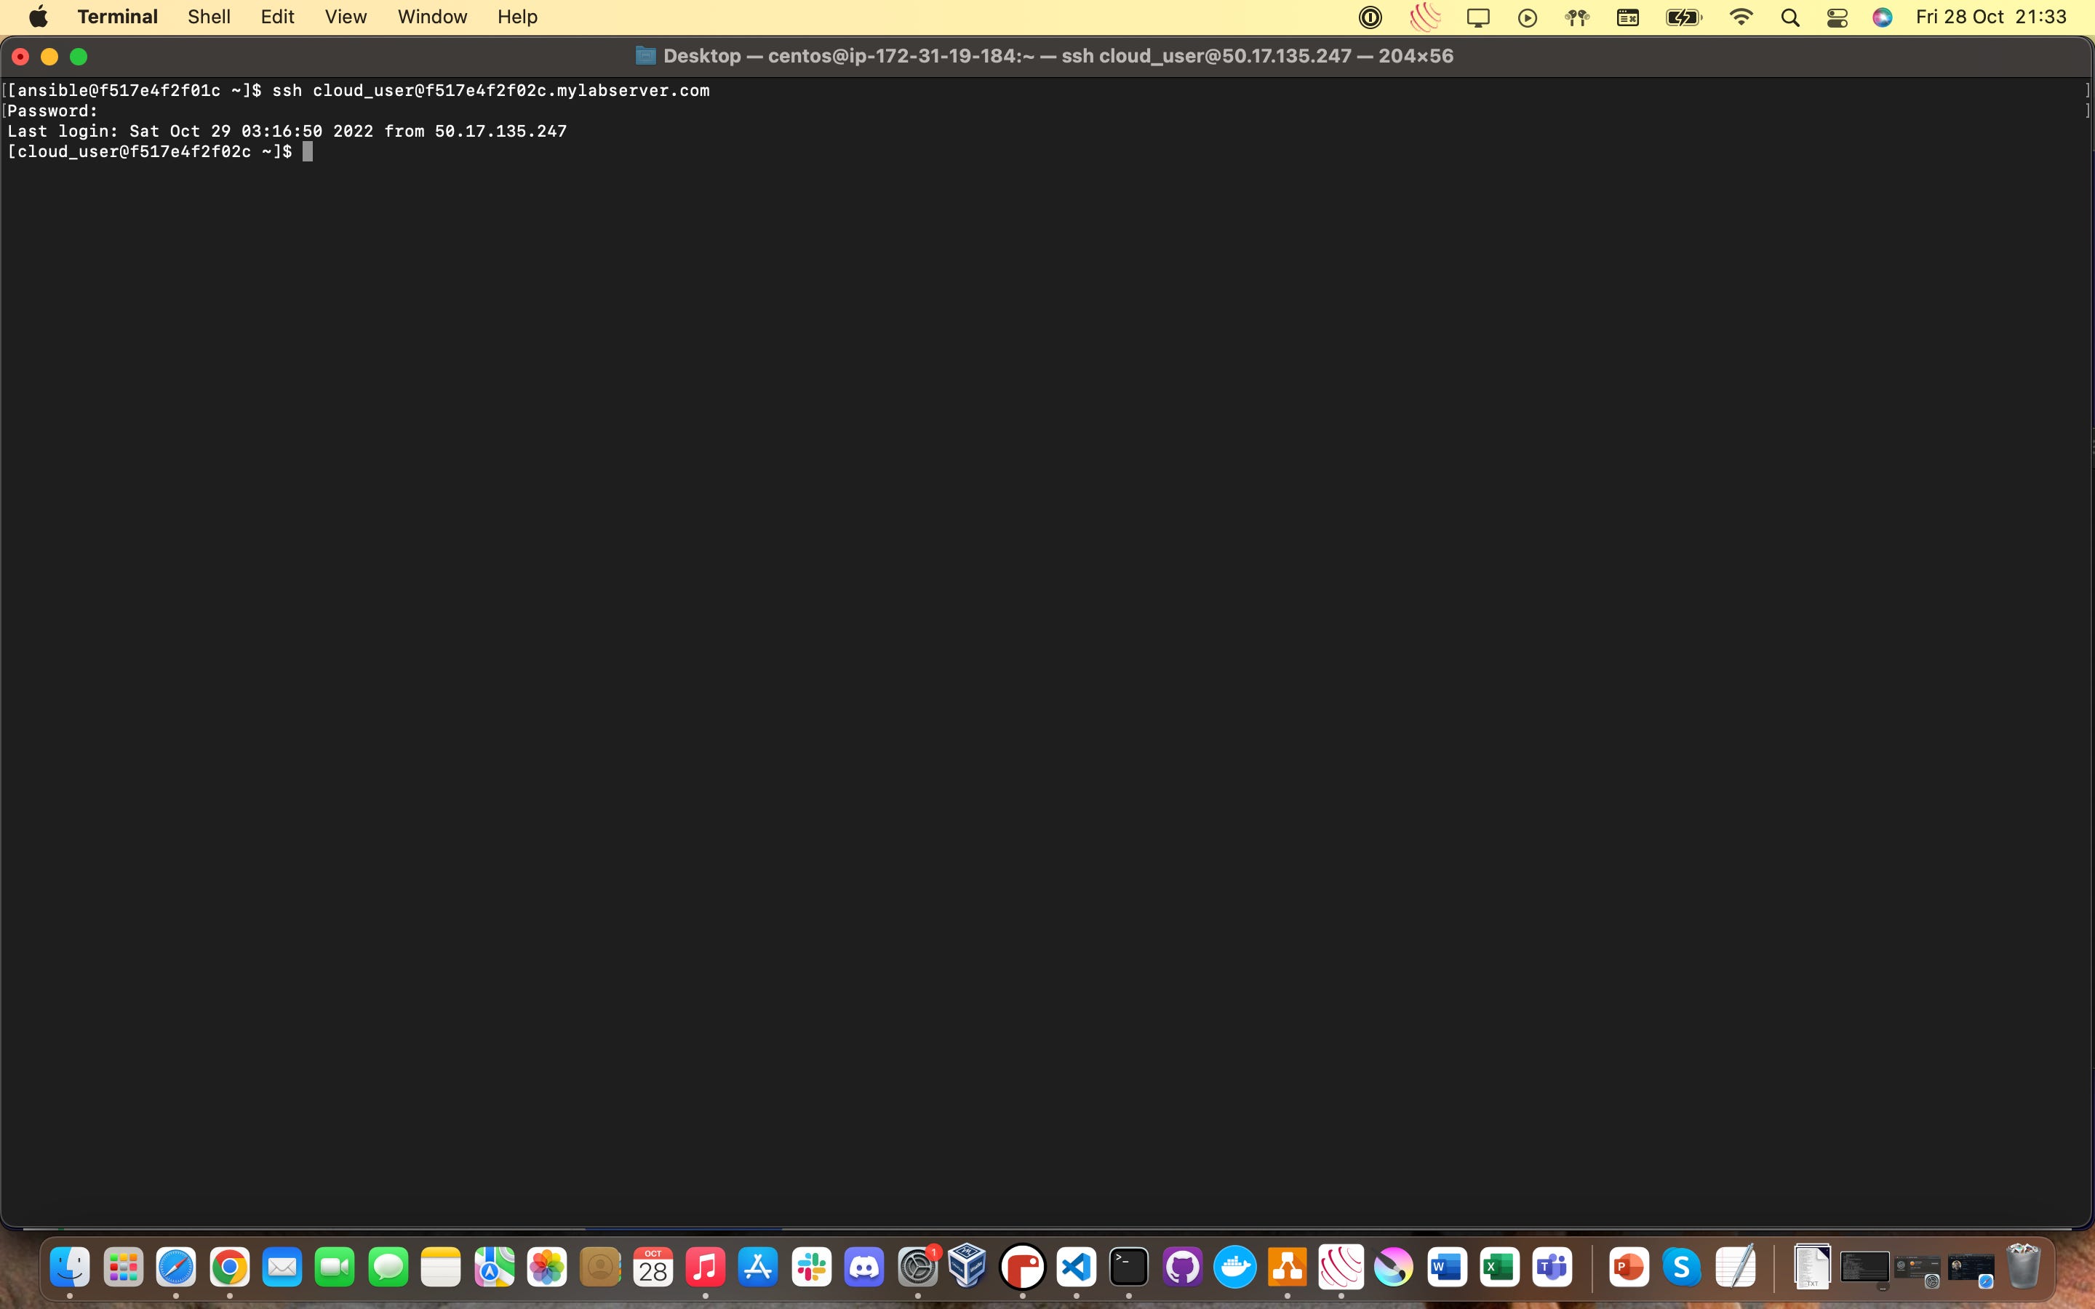Click the Wi-Fi status icon
The width and height of the screenshot is (2095, 1309).
click(1740, 17)
